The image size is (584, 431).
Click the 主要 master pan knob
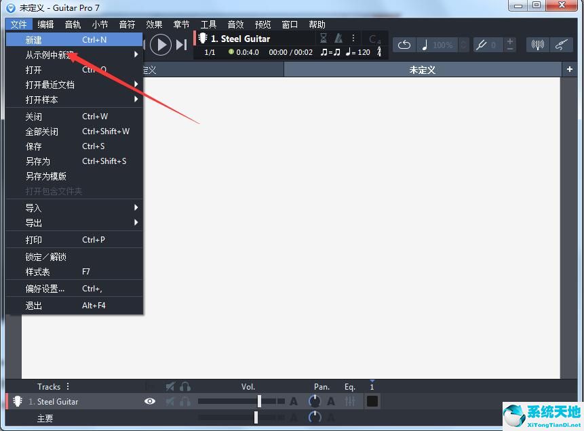[x=315, y=417]
